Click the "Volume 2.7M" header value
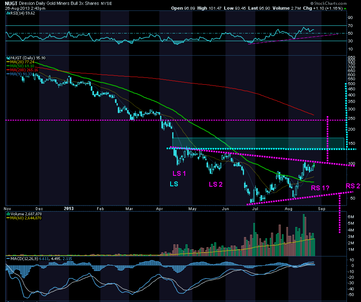This screenshot has height=302, width=361. 287,8
